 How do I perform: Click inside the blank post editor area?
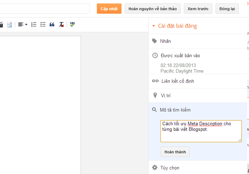tap(41, 105)
